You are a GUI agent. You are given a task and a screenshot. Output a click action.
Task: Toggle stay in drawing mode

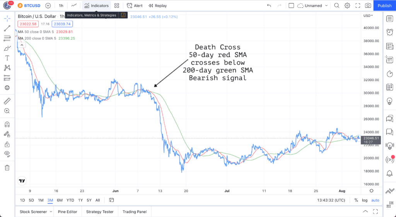tap(7, 134)
